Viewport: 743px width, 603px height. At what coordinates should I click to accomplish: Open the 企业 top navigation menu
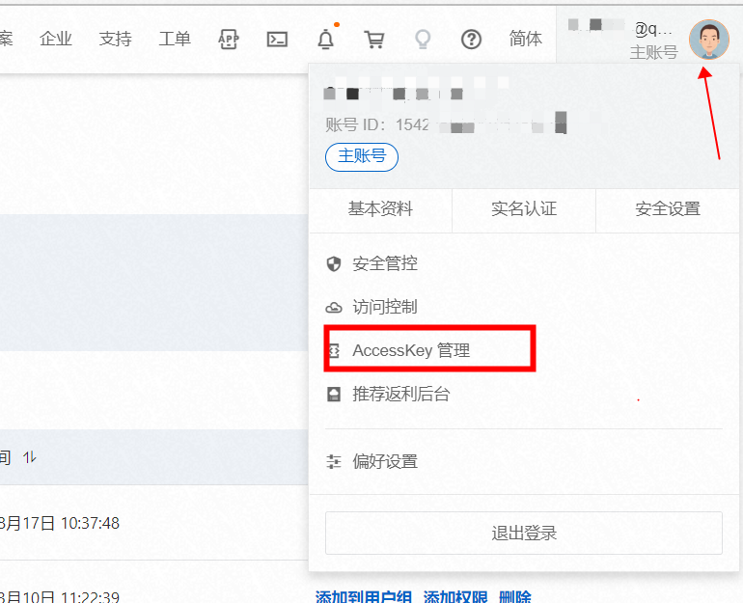point(56,40)
